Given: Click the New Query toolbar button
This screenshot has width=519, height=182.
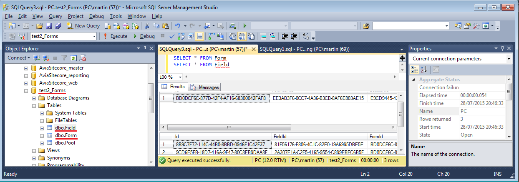Looking at the screenshot, I should coord(83,26).
